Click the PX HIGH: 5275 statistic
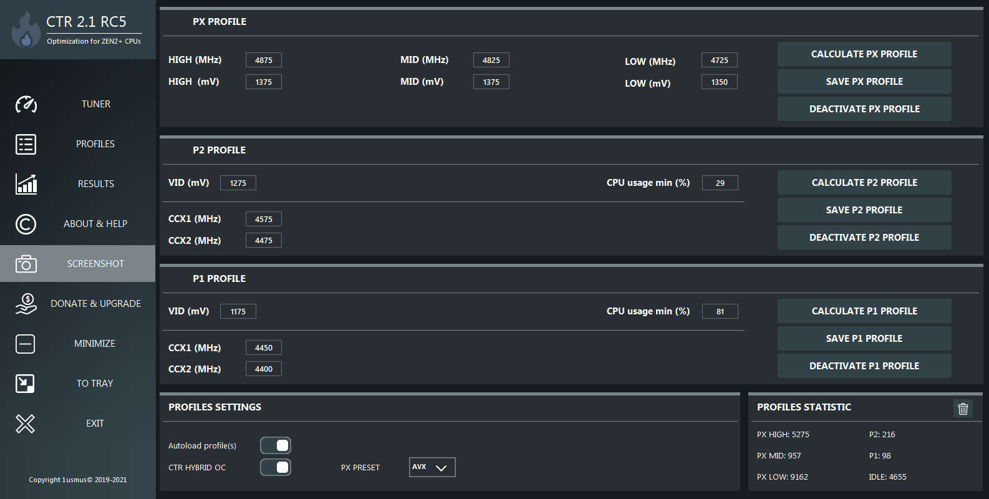This screenshot has height=499, width=989. pyautogui.click(x=783, y=435)
